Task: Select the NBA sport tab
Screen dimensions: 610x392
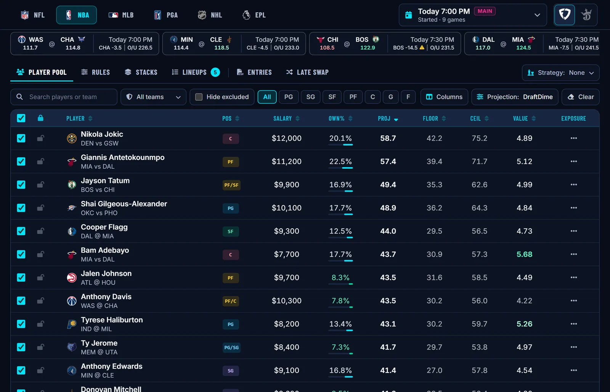Action: pyautogui.click(x=77, y=15)
